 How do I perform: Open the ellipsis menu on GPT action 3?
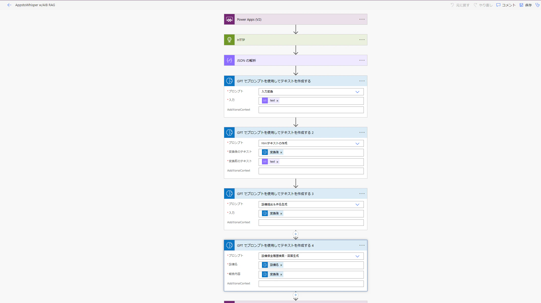click(x=362, y=194)
